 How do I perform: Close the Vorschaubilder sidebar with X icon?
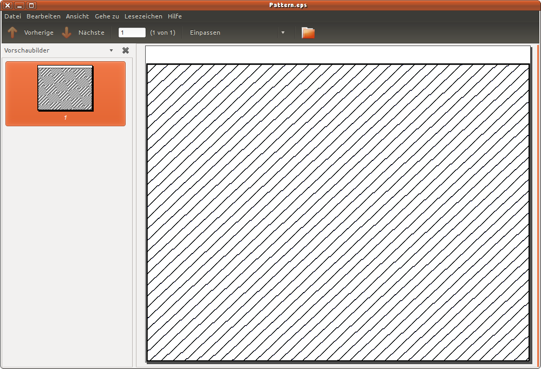[126, 50]
